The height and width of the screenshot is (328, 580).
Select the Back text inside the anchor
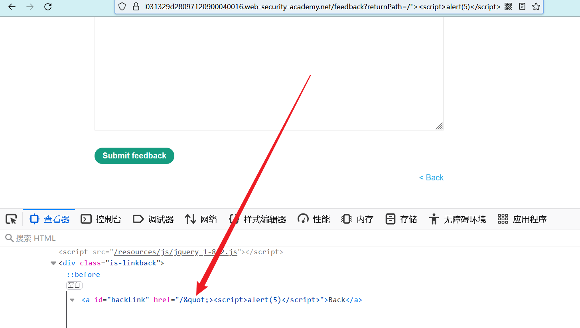pos(337,300)
